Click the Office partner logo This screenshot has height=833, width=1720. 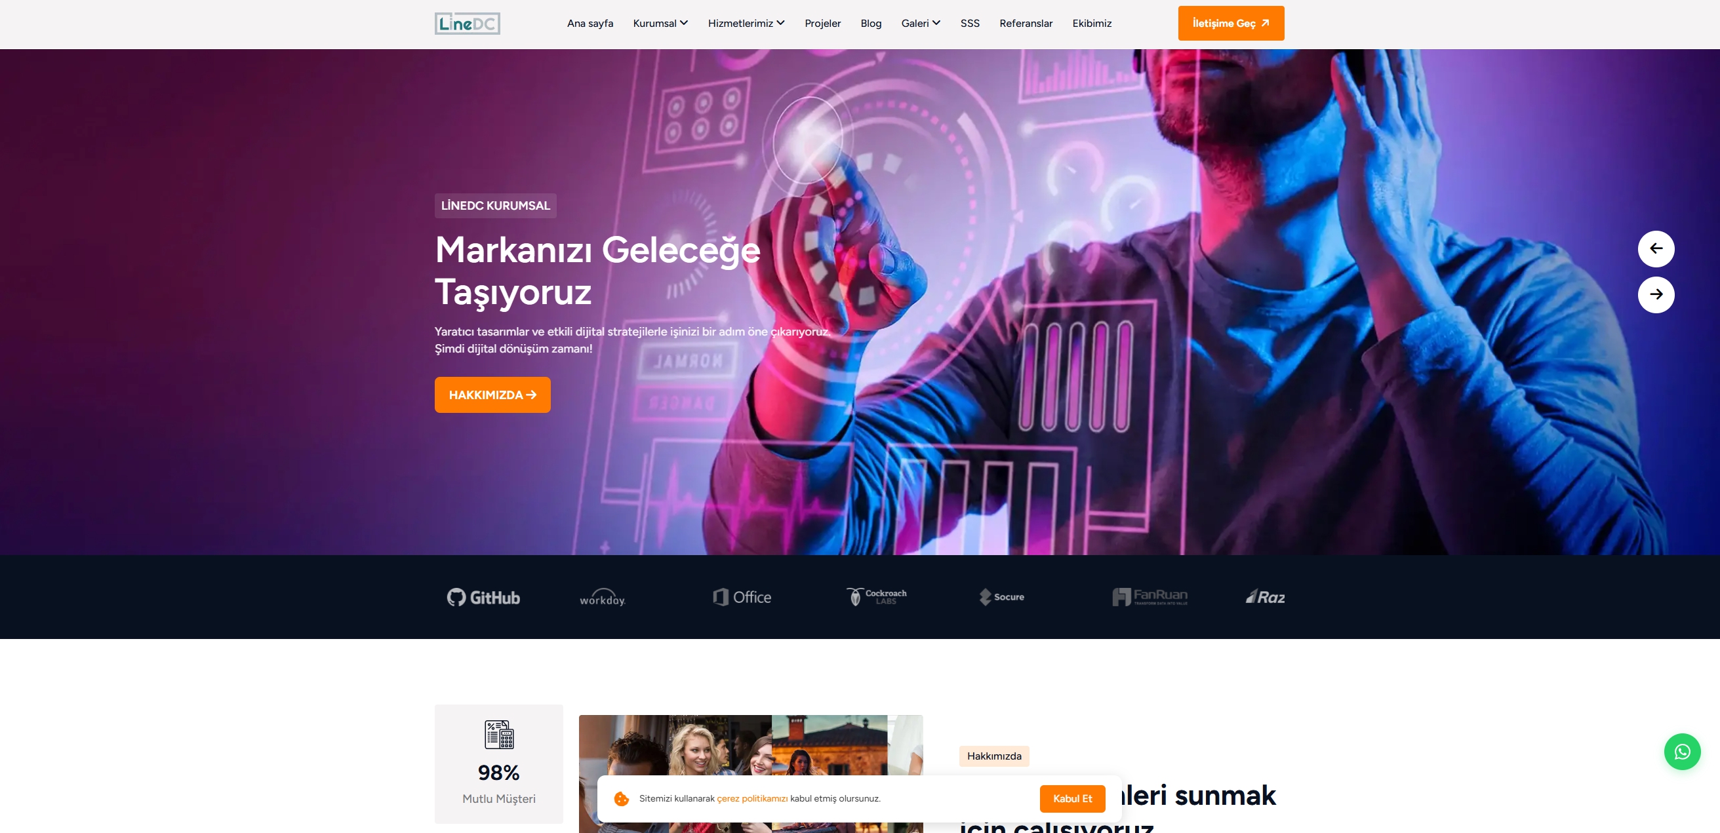point(742,597)
